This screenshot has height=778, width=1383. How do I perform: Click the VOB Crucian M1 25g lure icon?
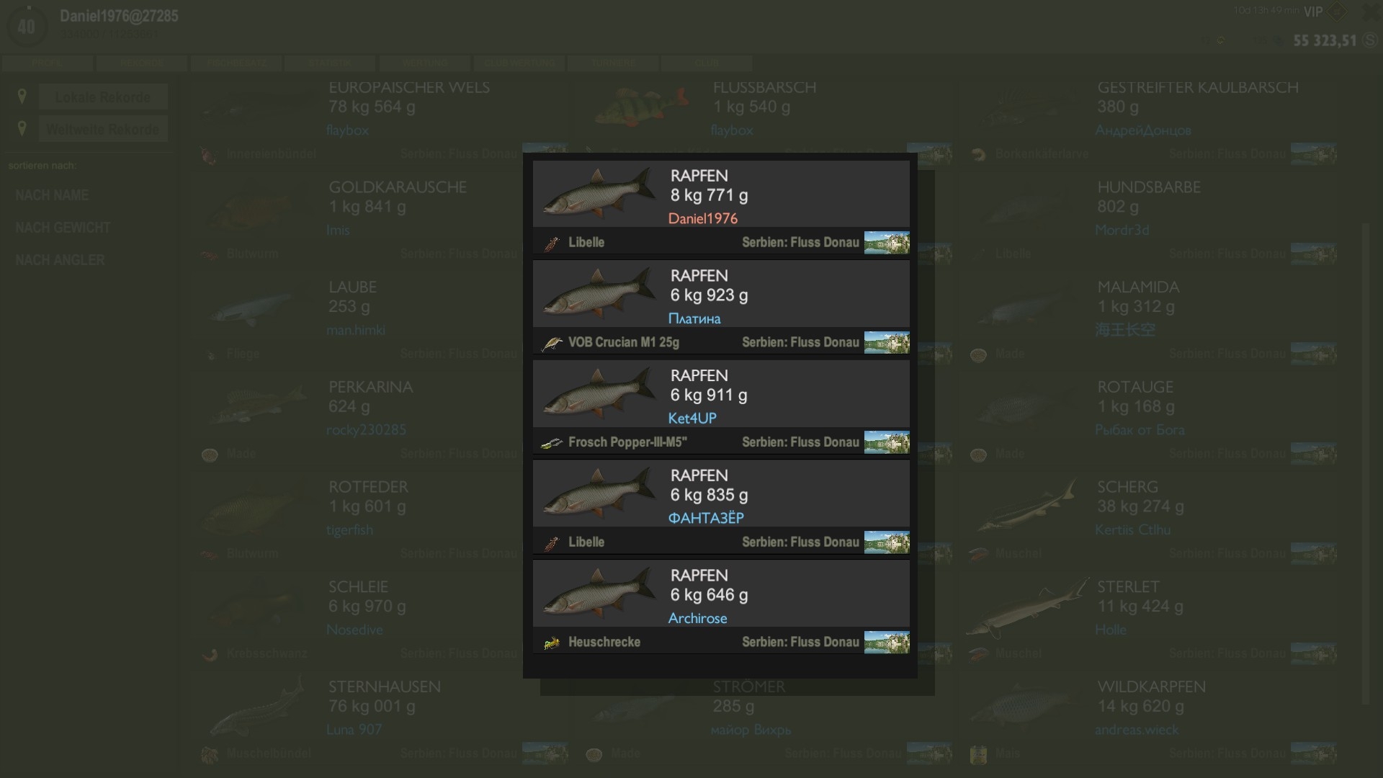(x=552, y=344)
